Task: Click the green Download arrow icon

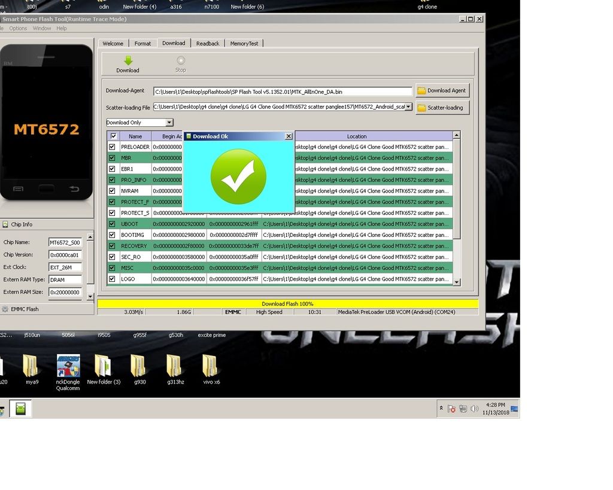Action: pos(128,60)
